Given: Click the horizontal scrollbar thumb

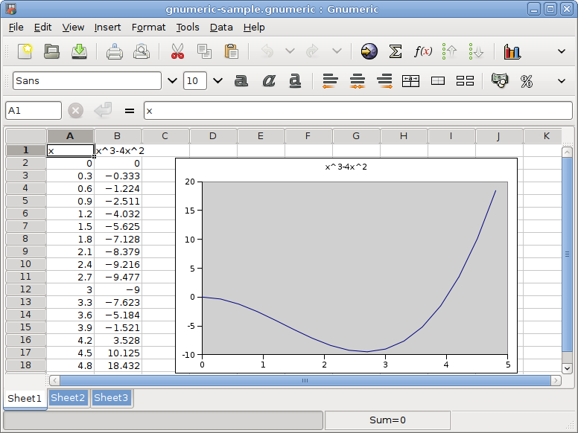Looking at the screenshot, I should pos(304,380).
